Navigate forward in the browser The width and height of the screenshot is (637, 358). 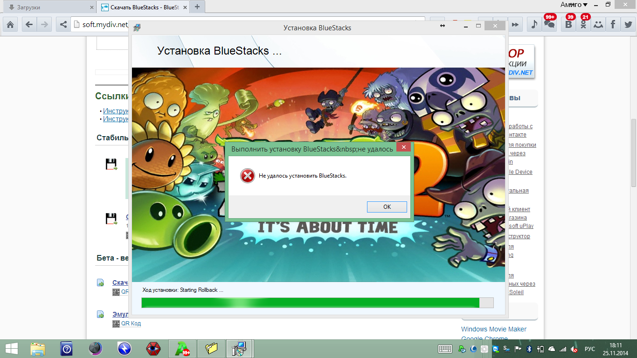click(x=44, y=24)
